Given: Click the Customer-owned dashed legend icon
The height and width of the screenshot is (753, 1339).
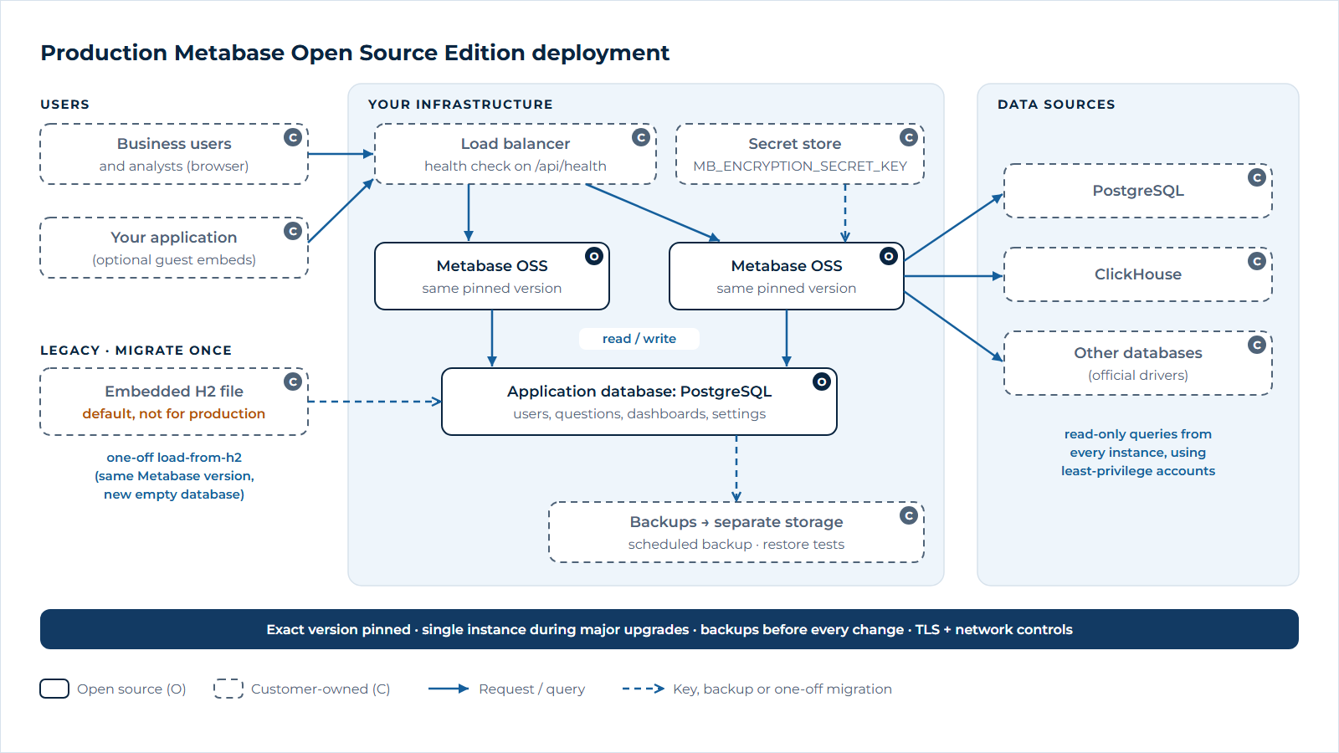Looking at the screenshot, I should pos(228,689).
